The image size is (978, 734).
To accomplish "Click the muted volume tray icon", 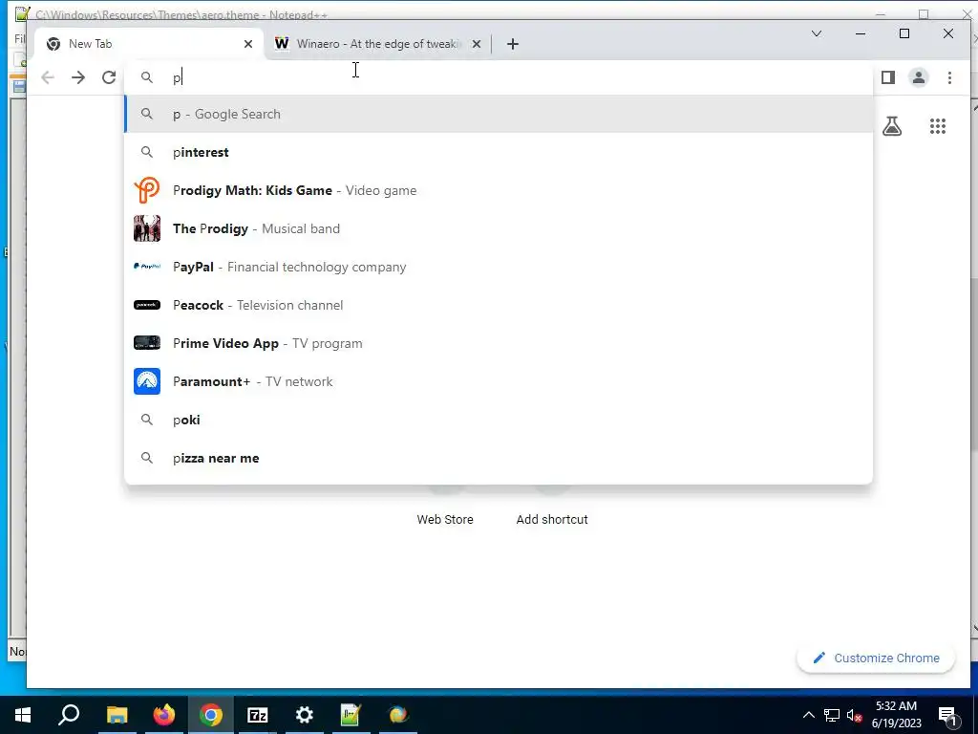I will coord(854,715).
